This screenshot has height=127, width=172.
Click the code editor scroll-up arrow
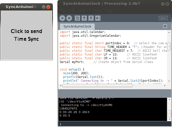pos(169,32)
